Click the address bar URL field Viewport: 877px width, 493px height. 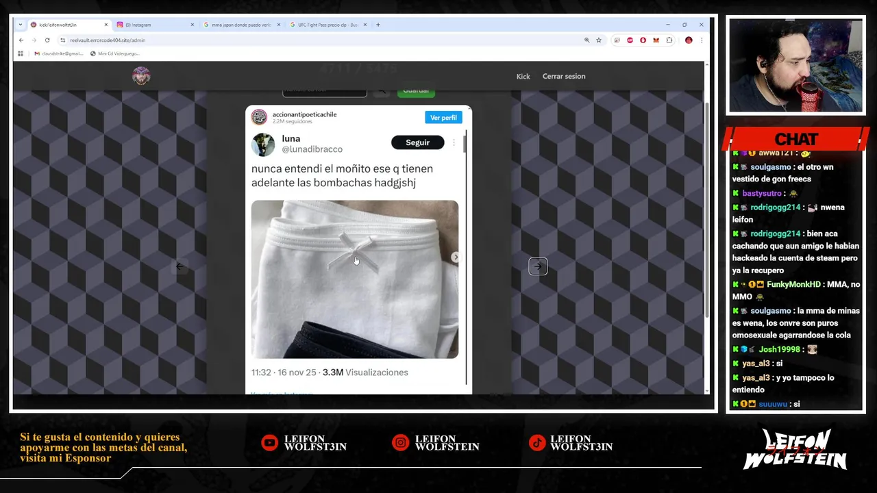322,40
